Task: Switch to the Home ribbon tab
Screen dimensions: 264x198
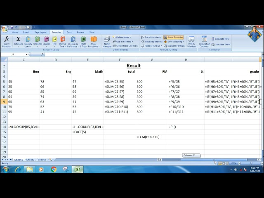Action: [x=15, y=32]
